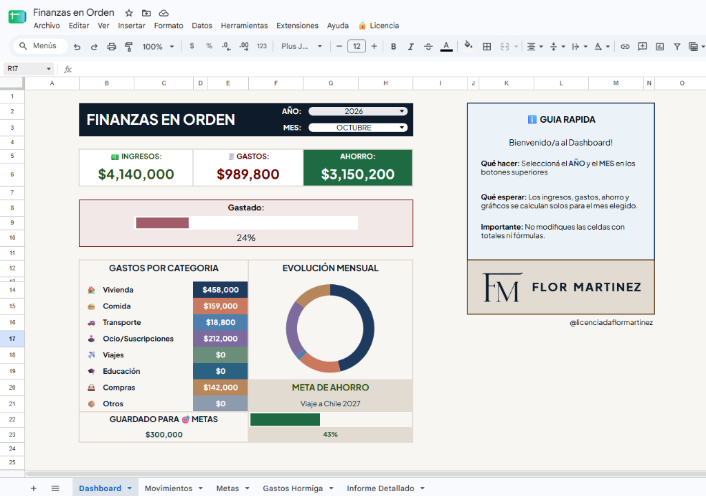Decrease font size with minus button
706x496 pixels.
[x=339, y=46]
